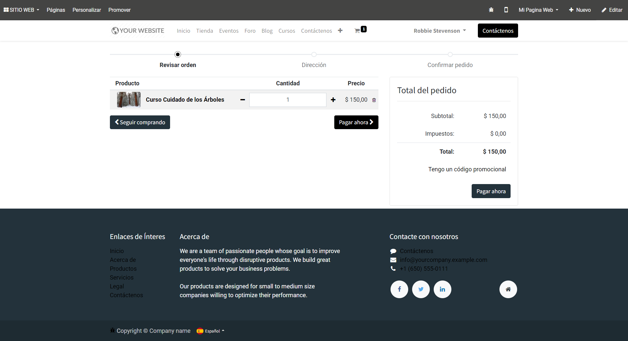Screen dimensions: 628x341
Task: Delete course using the trash icon
Action: click(374, 100)
